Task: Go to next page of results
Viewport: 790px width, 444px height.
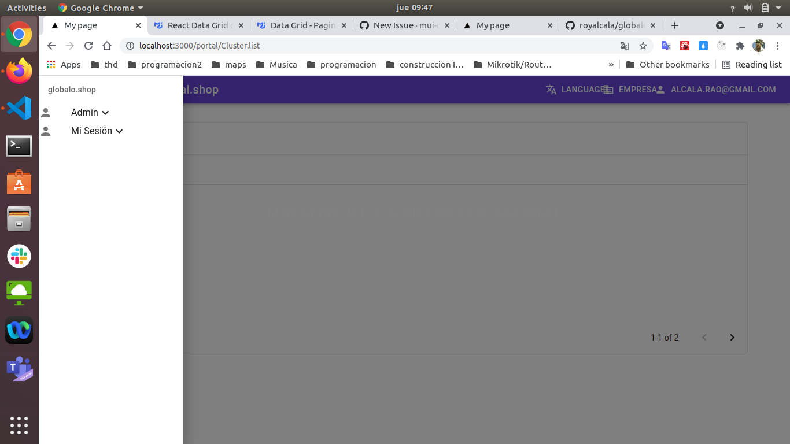Action: [x=732, y=337]
